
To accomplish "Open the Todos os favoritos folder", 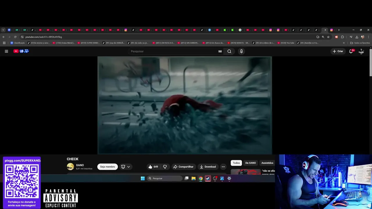I will tap(360, 43).
